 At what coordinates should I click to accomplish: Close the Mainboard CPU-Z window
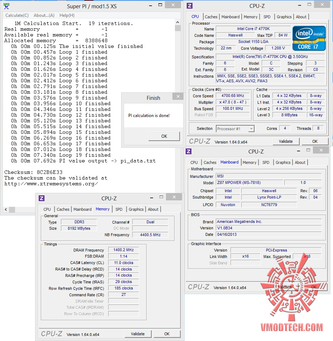(321, 150)
